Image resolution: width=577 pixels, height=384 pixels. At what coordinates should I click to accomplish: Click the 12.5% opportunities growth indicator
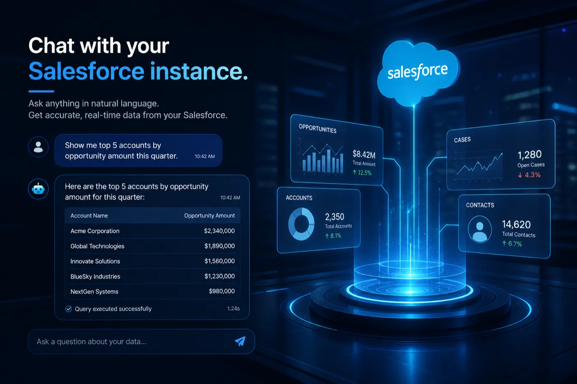click(x=362, y=172)
